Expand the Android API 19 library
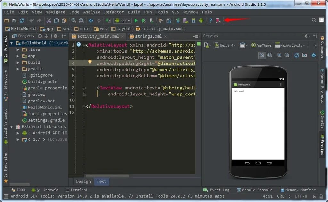The width and height of the screenshot is (328, 202). [18, 133]
